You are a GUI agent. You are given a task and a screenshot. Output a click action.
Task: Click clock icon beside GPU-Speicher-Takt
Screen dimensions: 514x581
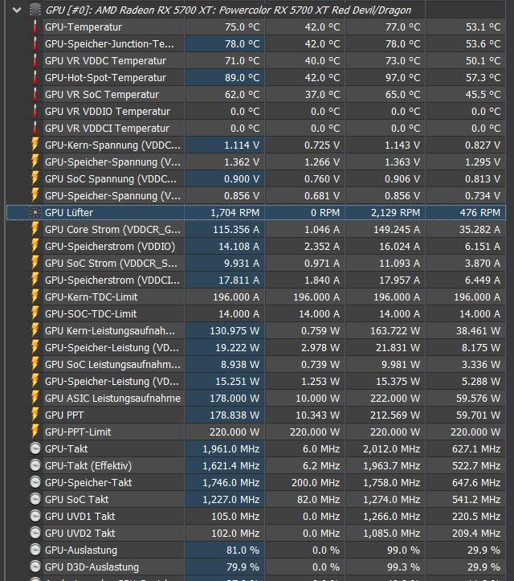click(x=35, y=482)
